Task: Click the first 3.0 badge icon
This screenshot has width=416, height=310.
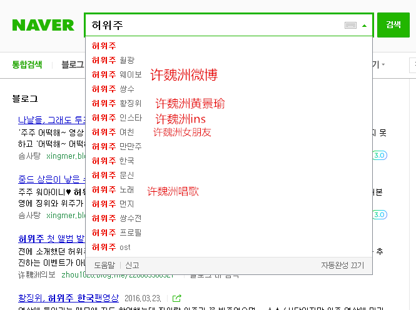Action: 380,155
